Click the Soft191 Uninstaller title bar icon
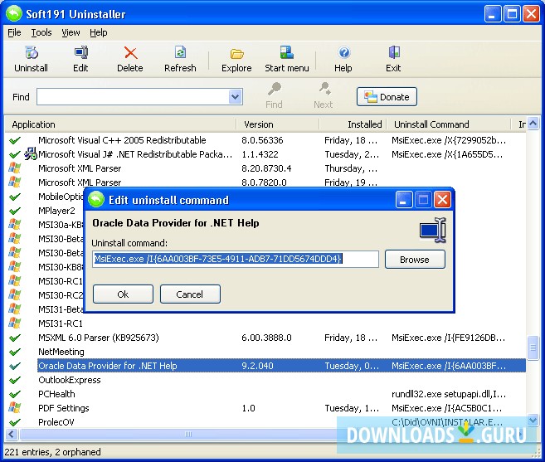Screen dimensions: 545x462 14,14
